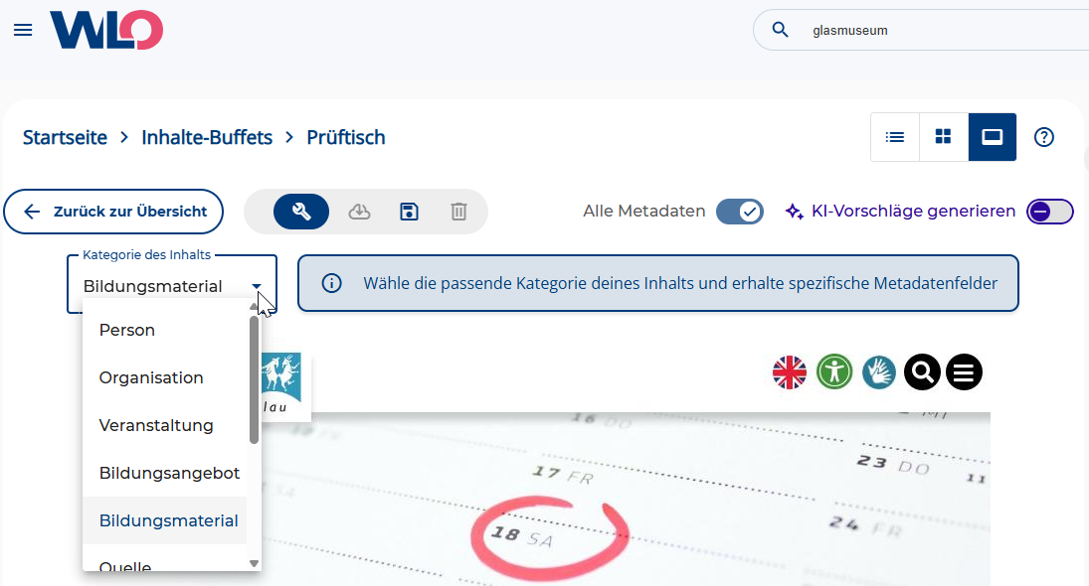Open the help question mark icon
The width and height of the screenshot is (1089, 586).
tap(1044, 137)
